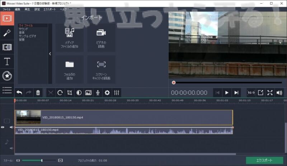287x166 pixels.
Task: Collapse the import sidebar with chevron
Action: (50, 54)
